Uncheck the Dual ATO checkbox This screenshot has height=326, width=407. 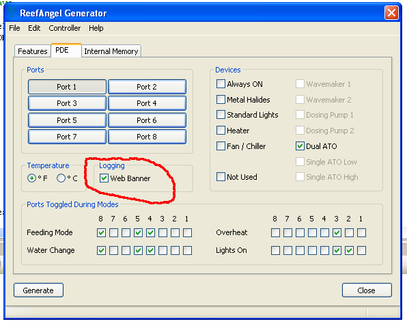tap(300, 146)
